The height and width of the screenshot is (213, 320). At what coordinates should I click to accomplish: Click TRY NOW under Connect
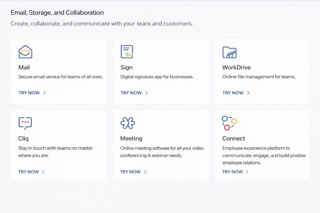[x=233, y=172]
